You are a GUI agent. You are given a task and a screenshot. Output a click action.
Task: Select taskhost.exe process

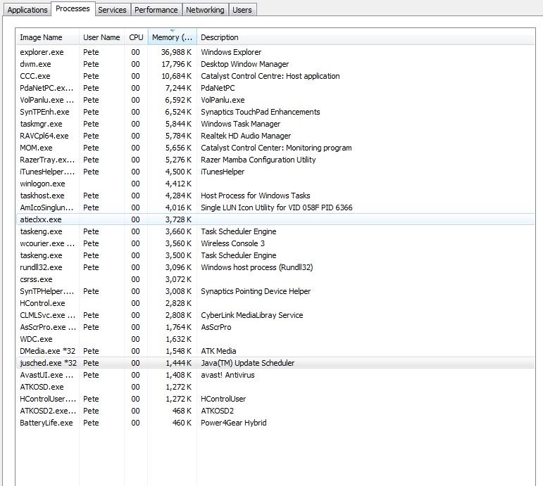[275, 196]
